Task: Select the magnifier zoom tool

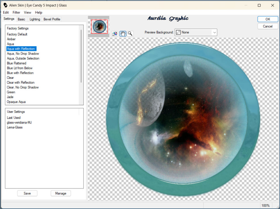Action: [x=130, y=33]
